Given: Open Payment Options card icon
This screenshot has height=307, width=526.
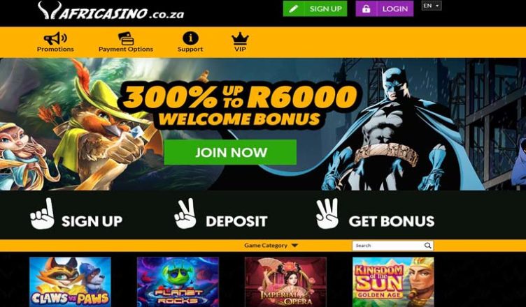Looking at the screenshot, I should coord(126,38).
